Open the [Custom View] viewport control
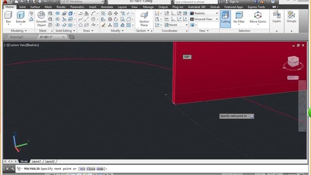The image size is (311, 175). [x=17, y=45]
